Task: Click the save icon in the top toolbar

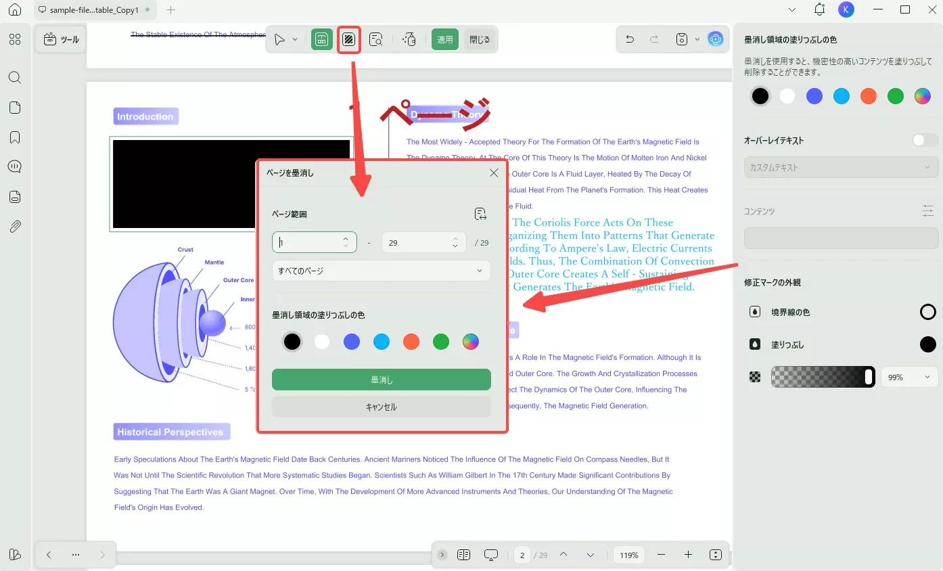Action: point(681,39)
